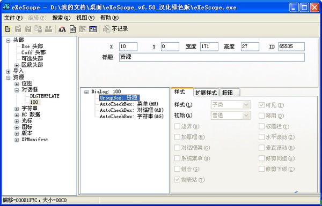The width and height of the screenshot is (322, 206).
Task: Select the Coff 头部 tree item
Action: point(33,52)
